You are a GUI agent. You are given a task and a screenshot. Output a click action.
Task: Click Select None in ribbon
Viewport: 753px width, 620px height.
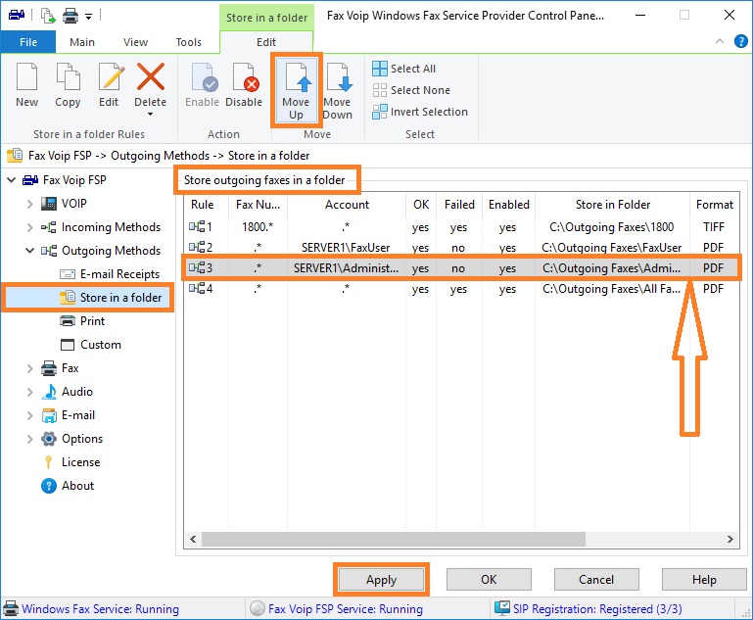point(411,90)
